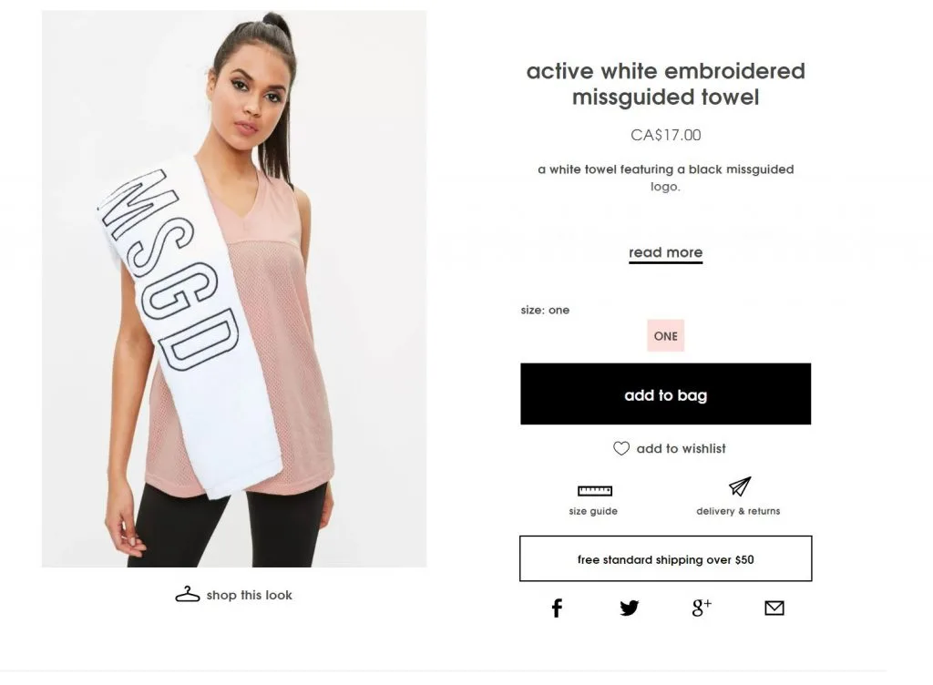Click the hanger icon below the photo
Viewport: 933px width, 685px height.
click(187, 595)
